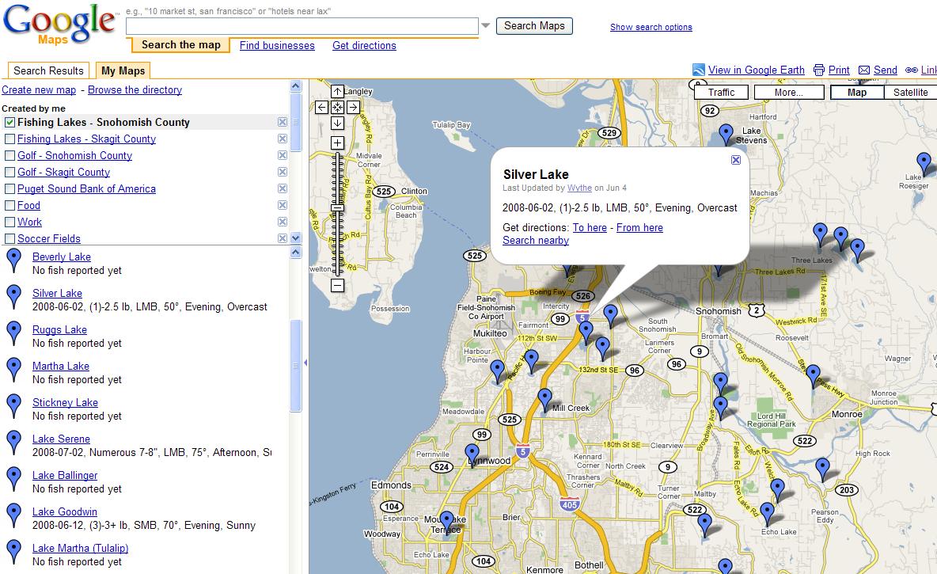Open the More... map layers menu
This screenshot has height=574, width=937.
pyautogui.click(x=788, y=93)
